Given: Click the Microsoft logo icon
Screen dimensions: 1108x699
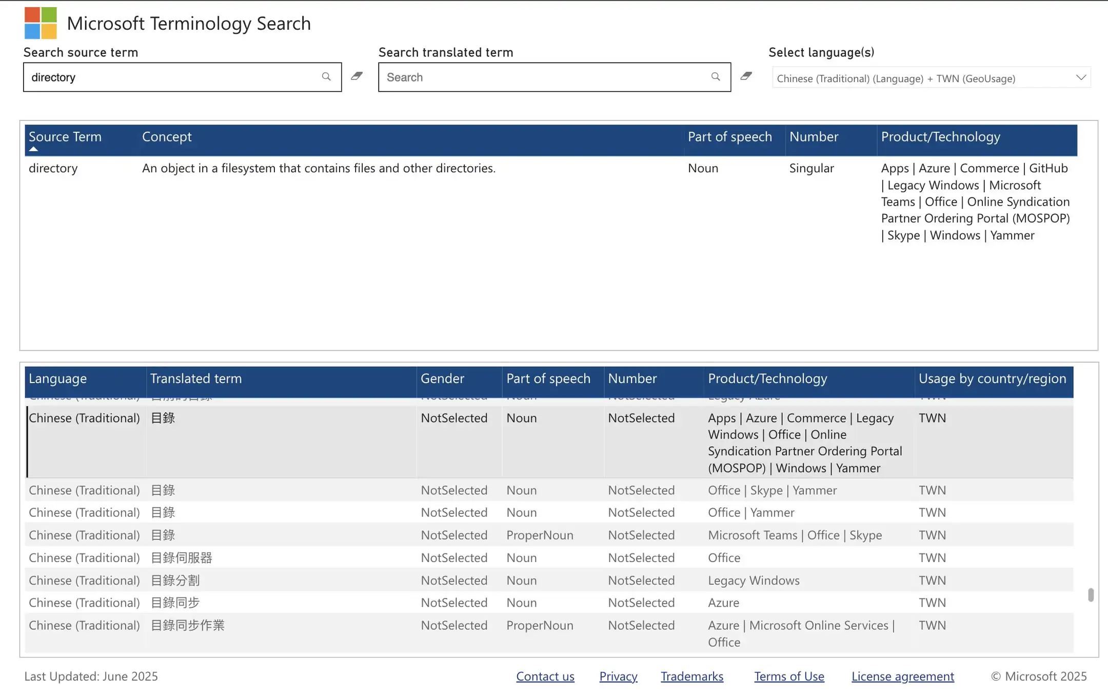Looking at the screenshot, I should tap(41, 23).
